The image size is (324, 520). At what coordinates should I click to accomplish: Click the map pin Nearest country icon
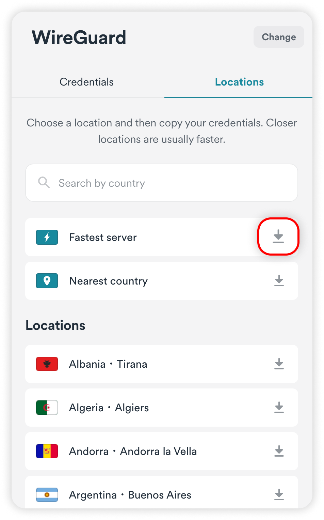coord(47,281)
